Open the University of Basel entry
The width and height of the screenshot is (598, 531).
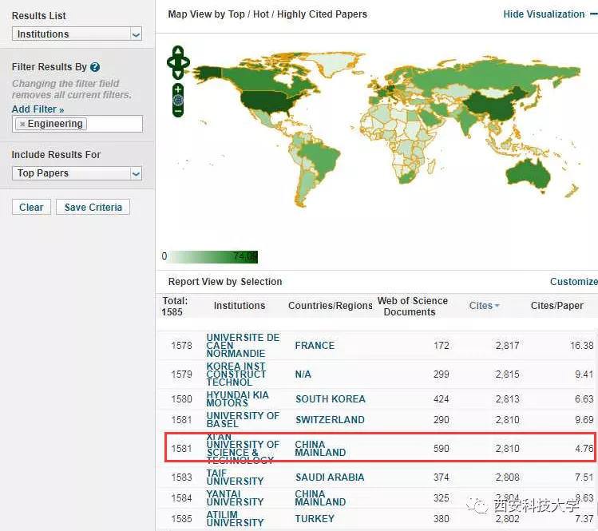pos(243,420)
